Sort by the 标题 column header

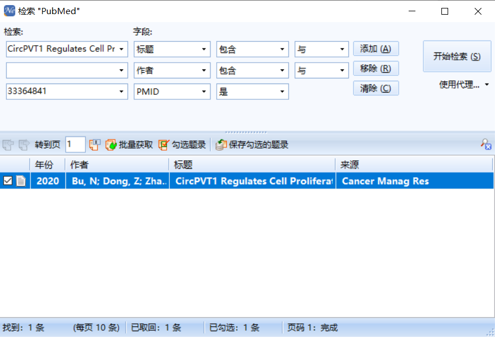pos(252,165)
